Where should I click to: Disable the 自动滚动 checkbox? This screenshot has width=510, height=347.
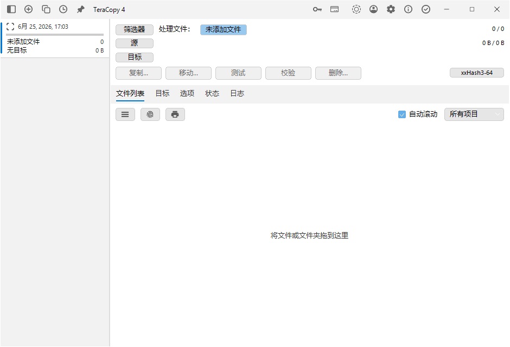click(402, 114)
